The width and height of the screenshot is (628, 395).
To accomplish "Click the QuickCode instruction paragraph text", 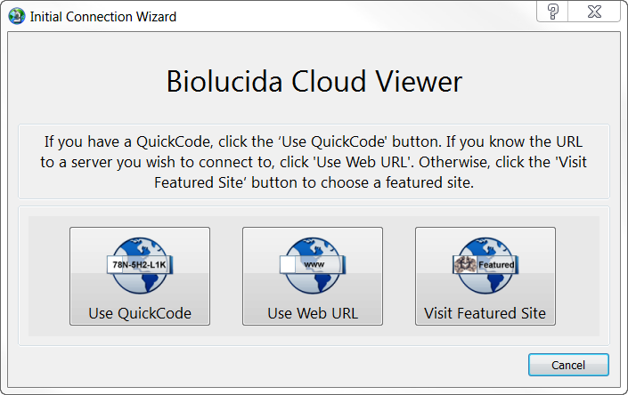I will (x=314, y=162).
